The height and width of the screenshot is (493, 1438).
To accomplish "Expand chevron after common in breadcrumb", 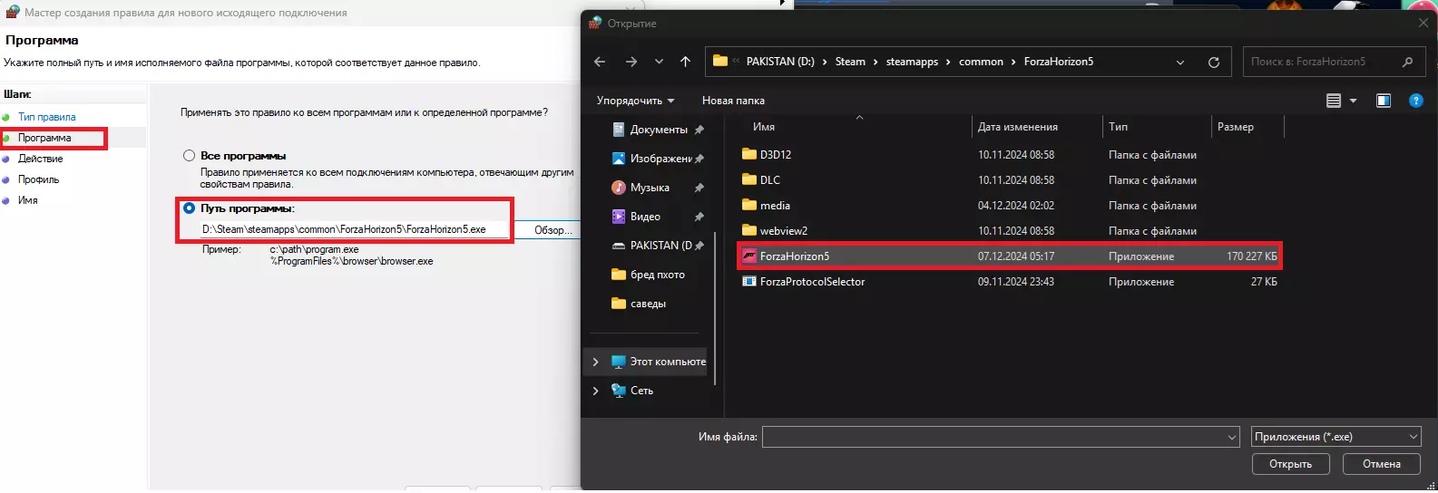I will (x=1013, y=62).
